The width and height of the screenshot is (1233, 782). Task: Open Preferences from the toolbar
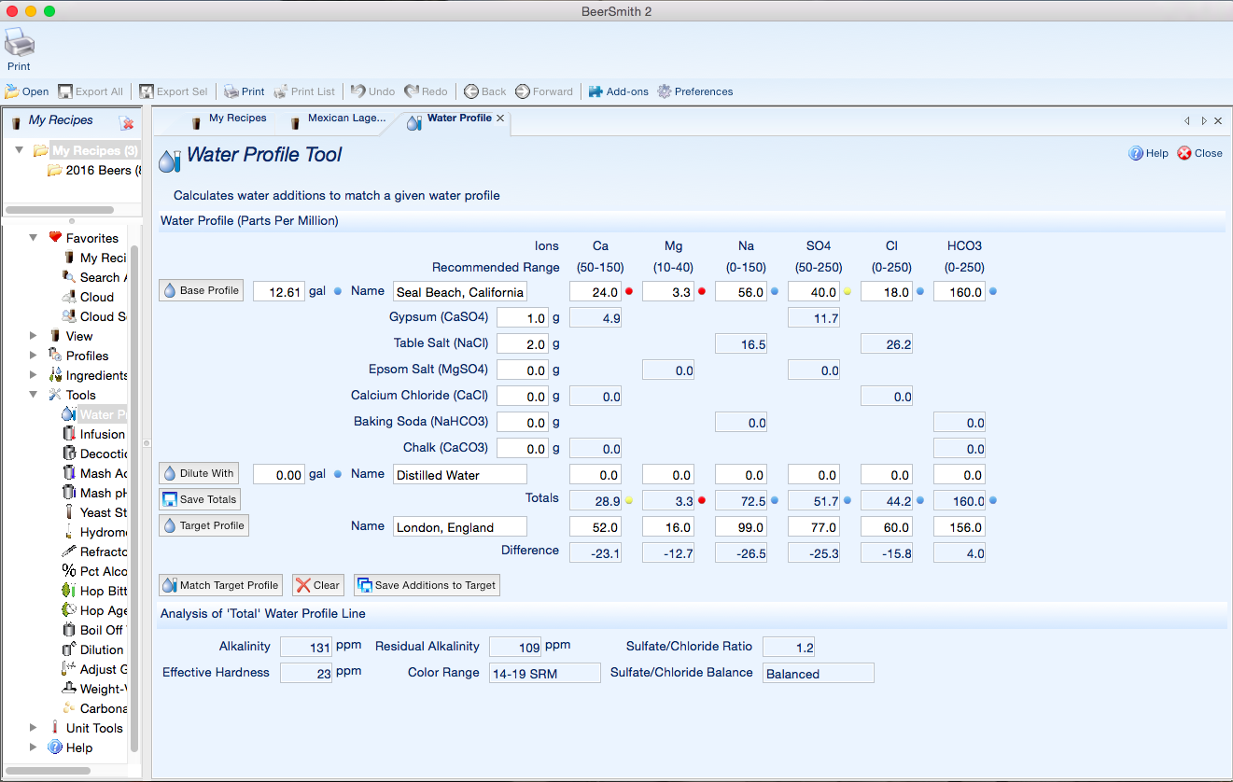coord(695,91)
